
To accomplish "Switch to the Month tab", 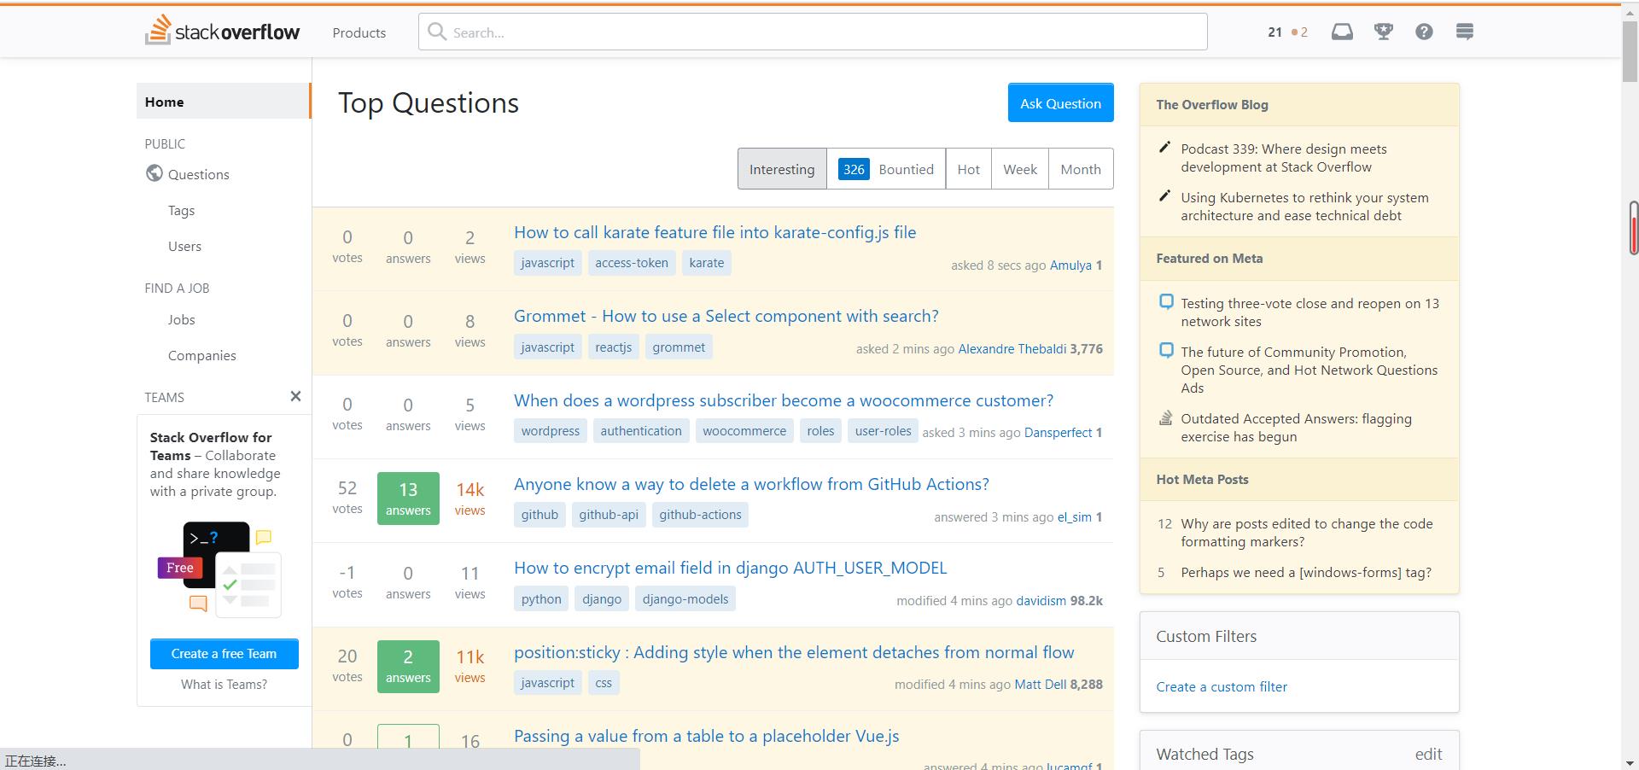I will pyautogui.click(x=1081, y=169).
